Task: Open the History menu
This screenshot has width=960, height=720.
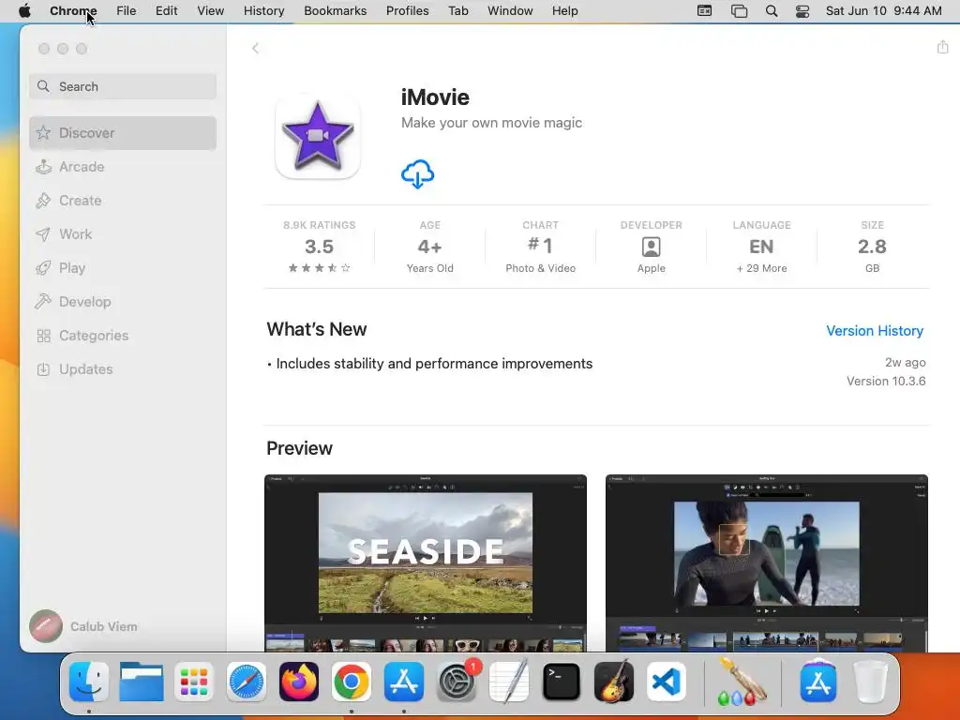Action: tap(263, 11)
